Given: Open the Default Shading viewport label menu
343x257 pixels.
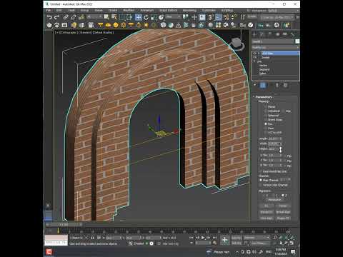Looking at the screenshot, I should [x=103, y=32].
